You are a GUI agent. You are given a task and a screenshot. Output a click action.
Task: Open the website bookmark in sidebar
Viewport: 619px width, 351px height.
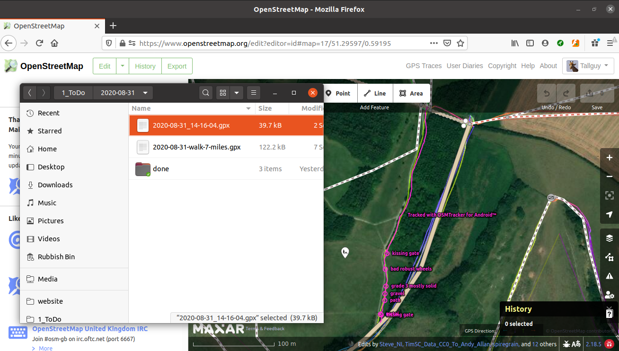[74, 301]
